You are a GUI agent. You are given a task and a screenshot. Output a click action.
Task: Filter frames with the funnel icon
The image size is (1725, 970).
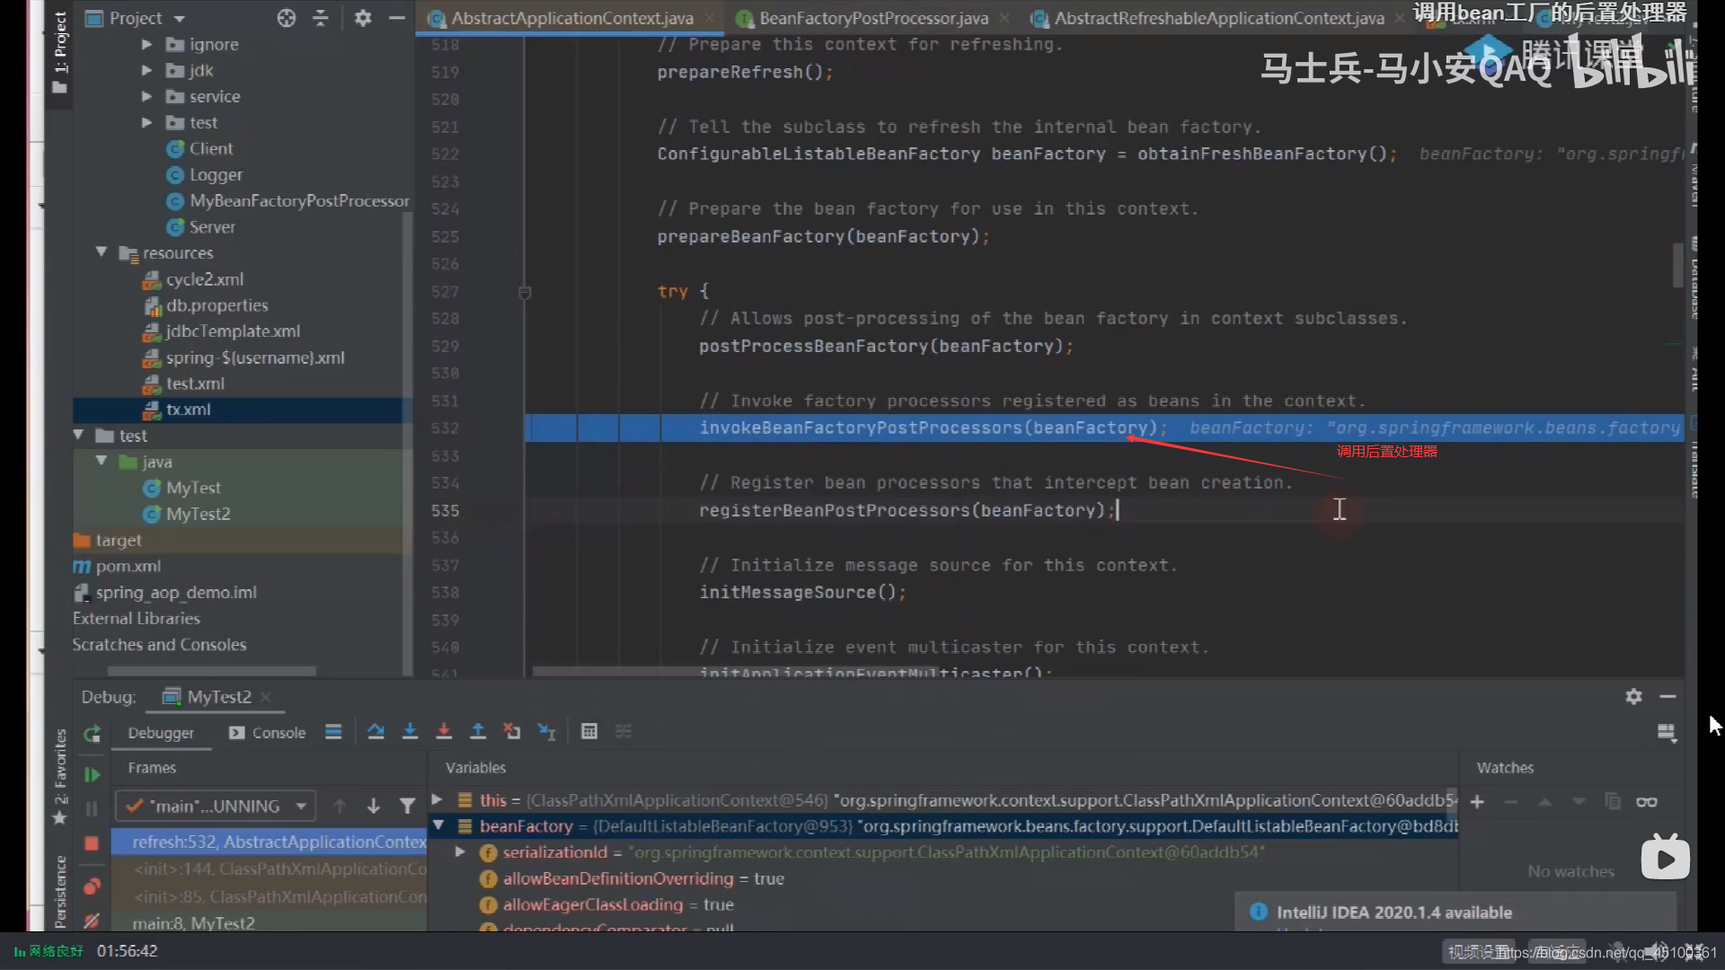pyautogui.click(x=407, y=806)
